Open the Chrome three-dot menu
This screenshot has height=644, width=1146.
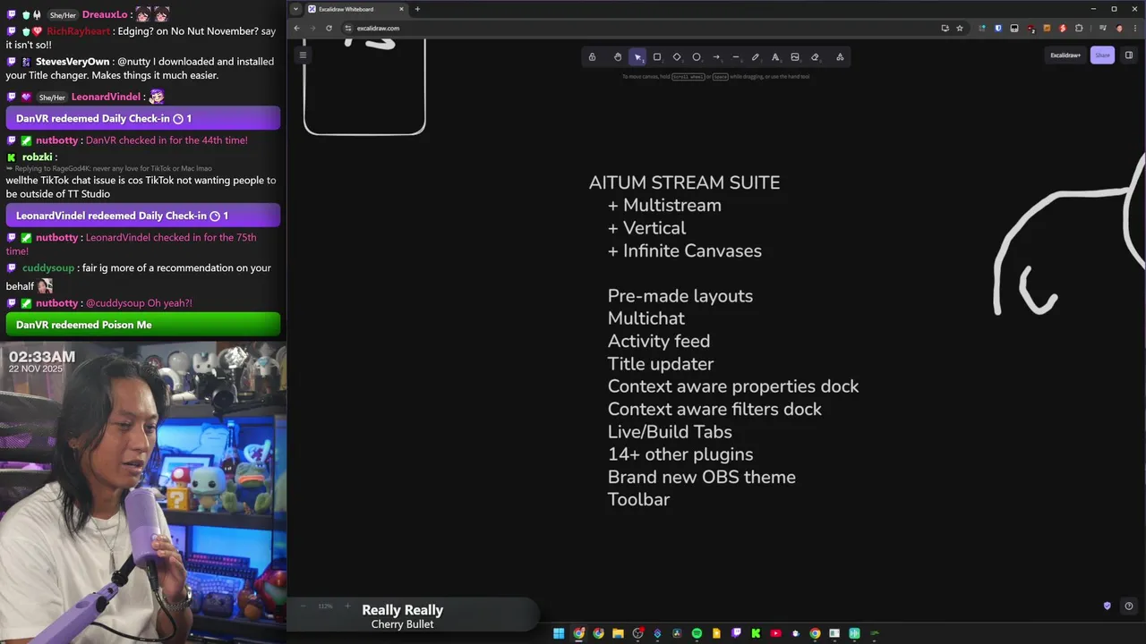click(1135, 28)
